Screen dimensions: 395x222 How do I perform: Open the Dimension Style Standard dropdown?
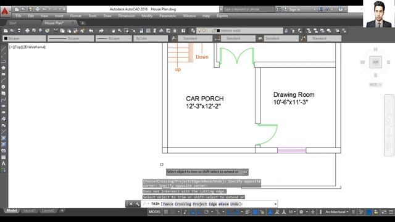[x=238, y=38]
